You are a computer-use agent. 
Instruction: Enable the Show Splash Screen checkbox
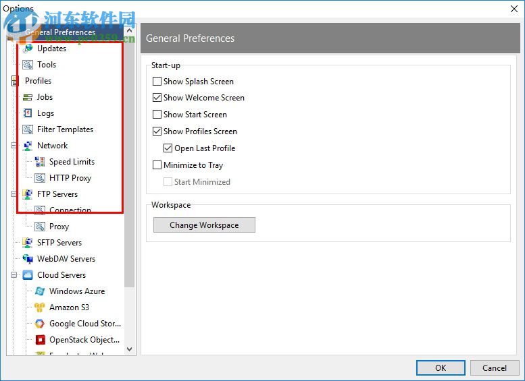tap(157, 82)
